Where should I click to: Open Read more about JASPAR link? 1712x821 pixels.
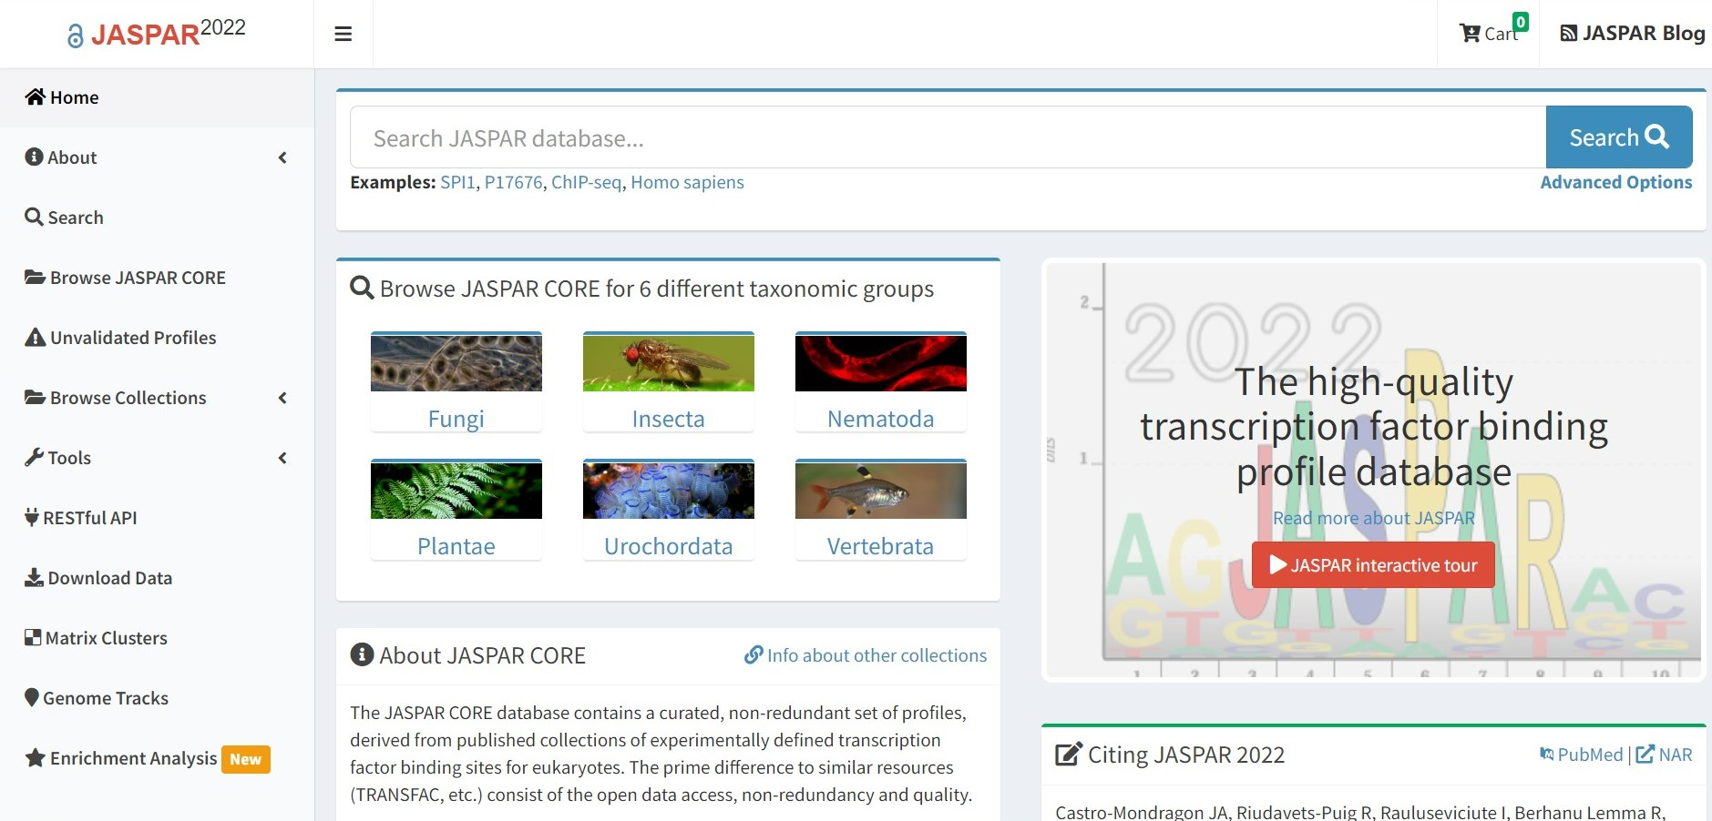click(x=1374, y=518)
